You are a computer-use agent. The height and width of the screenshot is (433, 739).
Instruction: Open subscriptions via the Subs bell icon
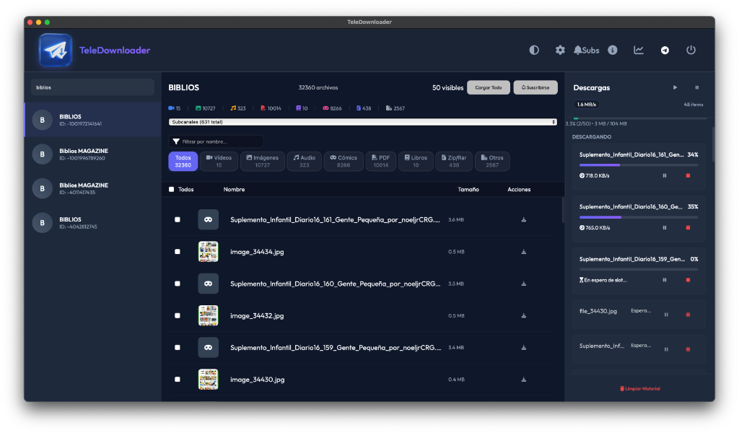pos(585,50)
